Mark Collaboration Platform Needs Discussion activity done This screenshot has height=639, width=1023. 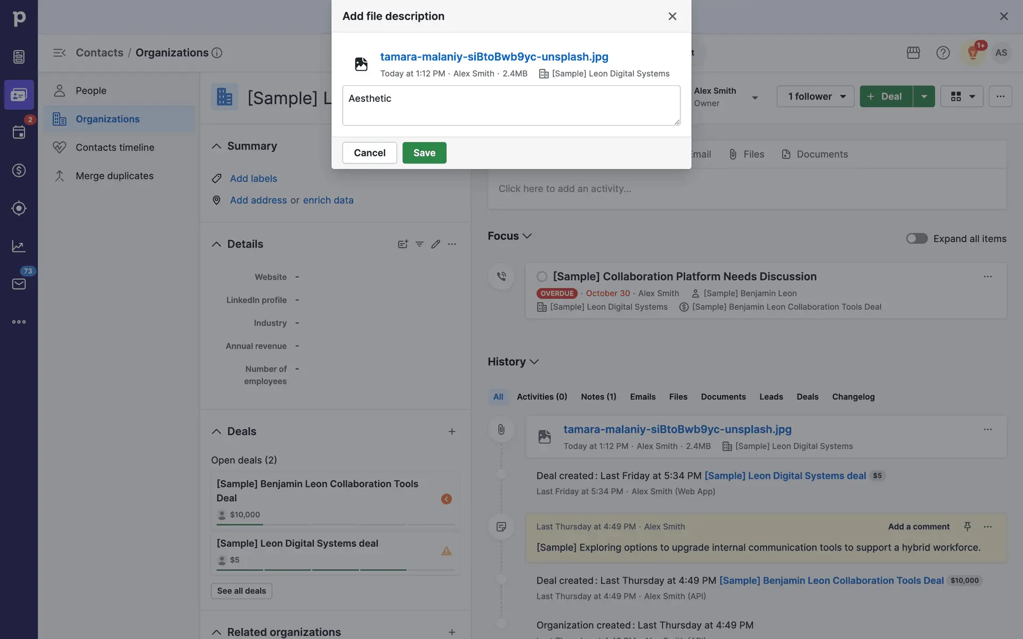[x=542, y=276]
